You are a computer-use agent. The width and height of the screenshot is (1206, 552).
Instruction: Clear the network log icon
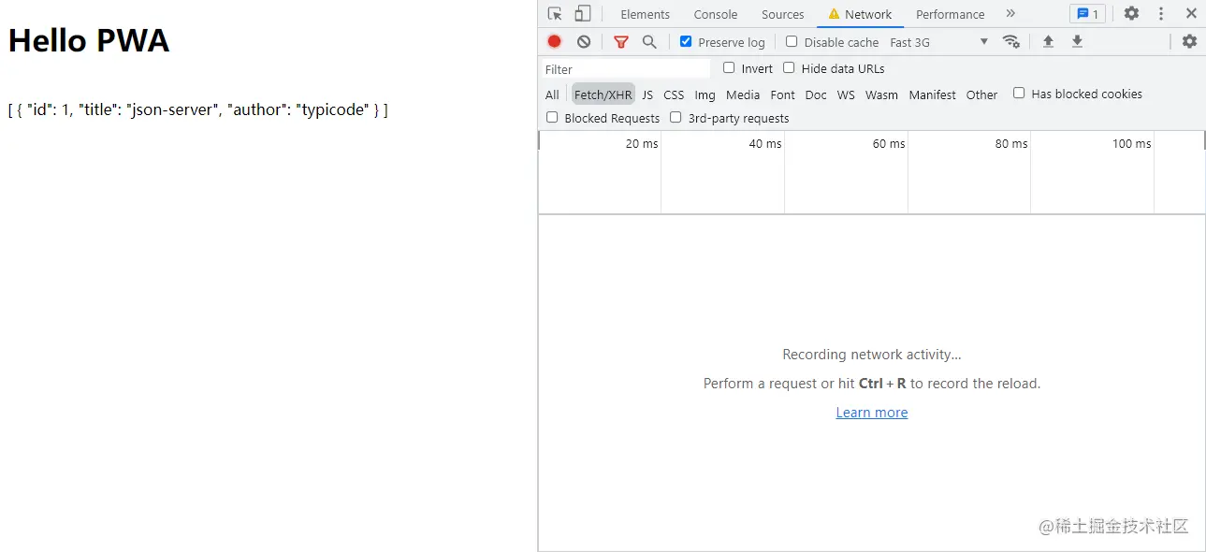(584, 41)
